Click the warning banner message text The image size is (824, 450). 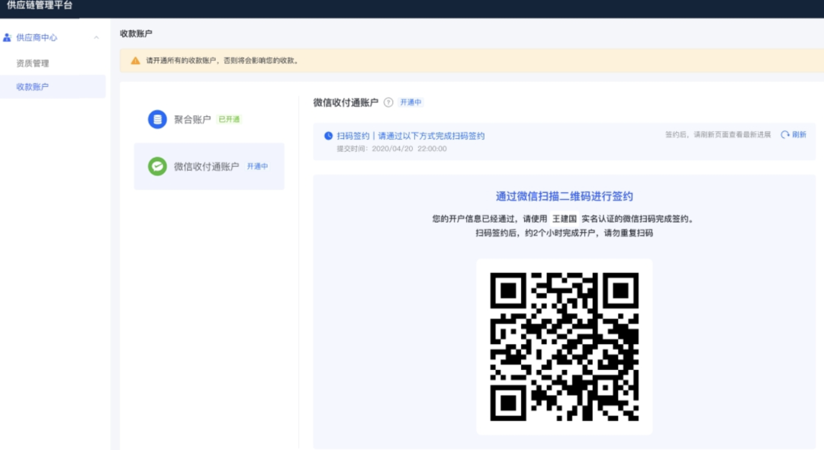(222, 60)
